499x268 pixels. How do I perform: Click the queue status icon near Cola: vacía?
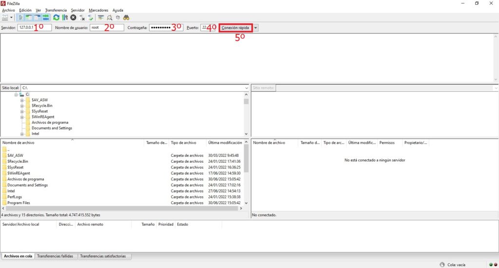[x=442, y=265]
